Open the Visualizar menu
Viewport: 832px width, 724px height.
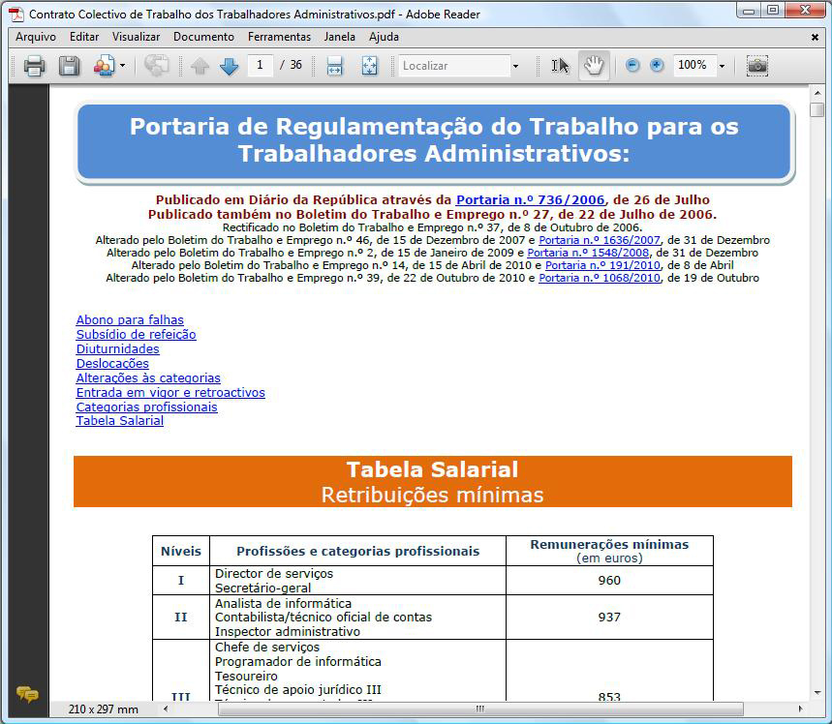136,37
